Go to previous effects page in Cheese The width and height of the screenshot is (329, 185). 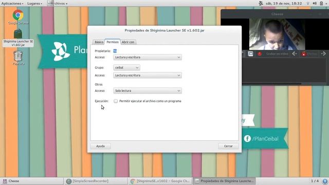pos(295,53)
